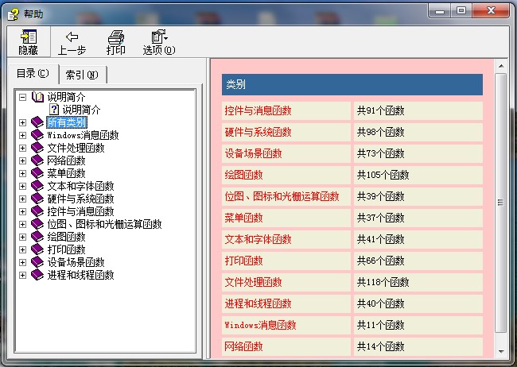
Task: Maximize the 帮助 window
Action: (461, 11)
